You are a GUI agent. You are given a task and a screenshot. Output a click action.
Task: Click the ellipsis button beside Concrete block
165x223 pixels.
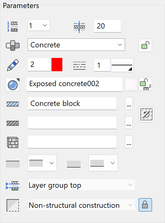click(129, 103)
